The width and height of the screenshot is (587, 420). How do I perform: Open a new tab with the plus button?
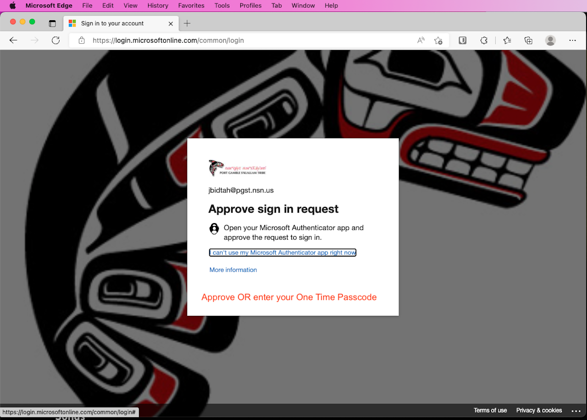tap(187, 23)
